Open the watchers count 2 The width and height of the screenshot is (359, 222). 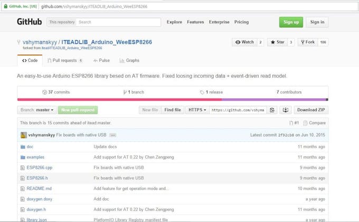[x=260, y=42]
